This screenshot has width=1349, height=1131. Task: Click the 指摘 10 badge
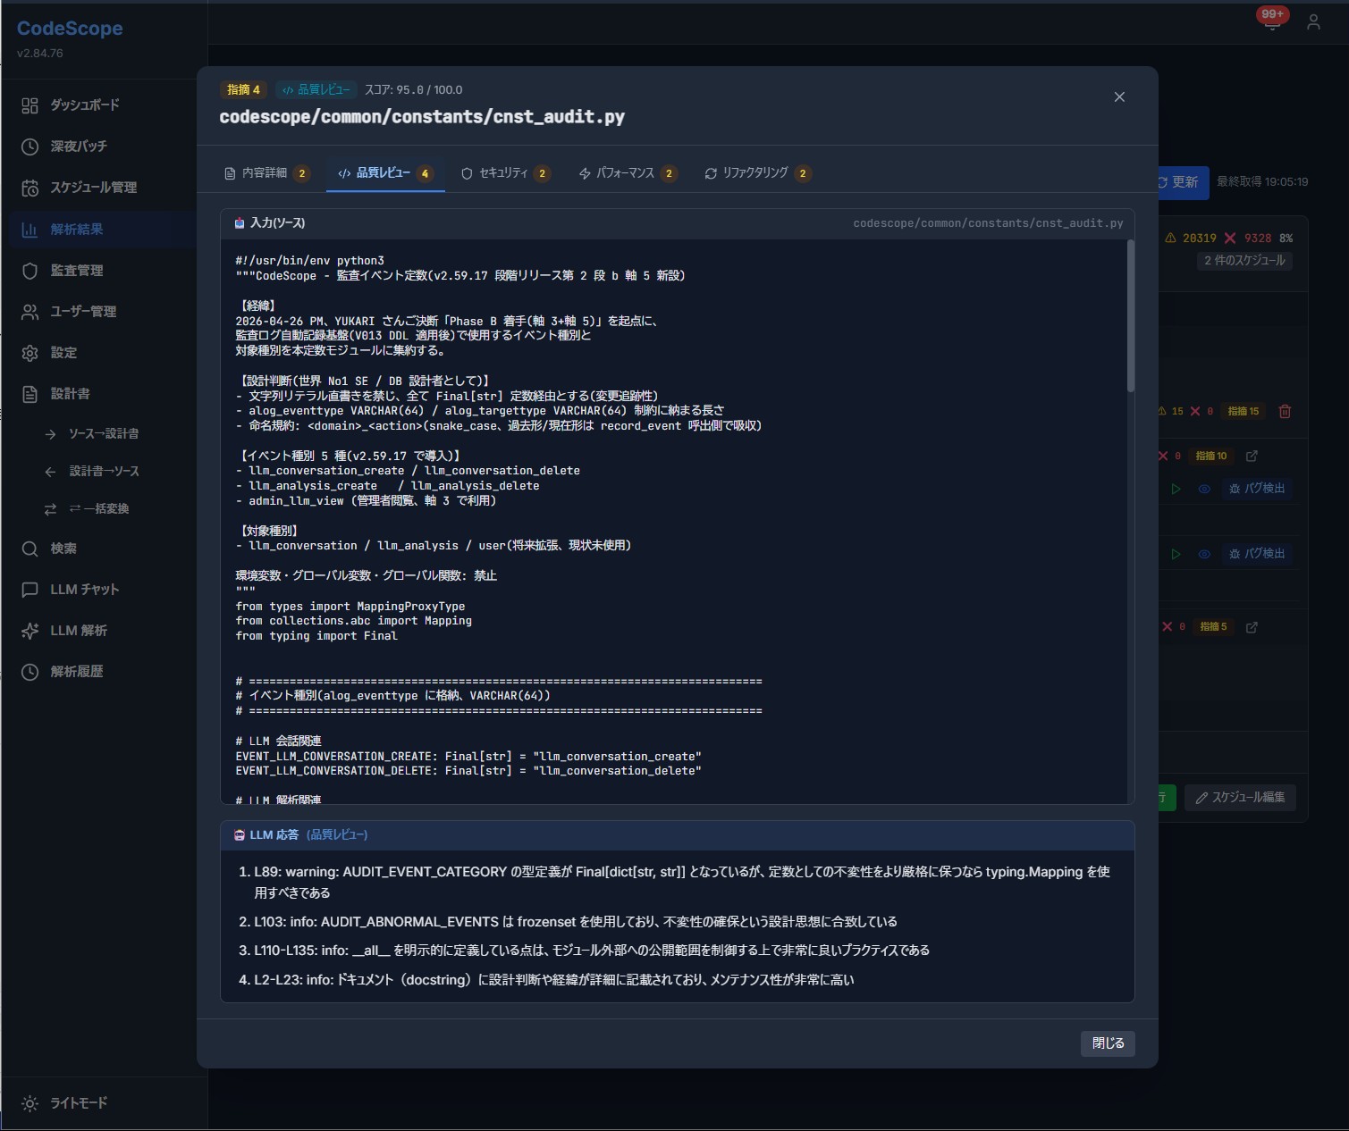click(x=1211, y=457)
